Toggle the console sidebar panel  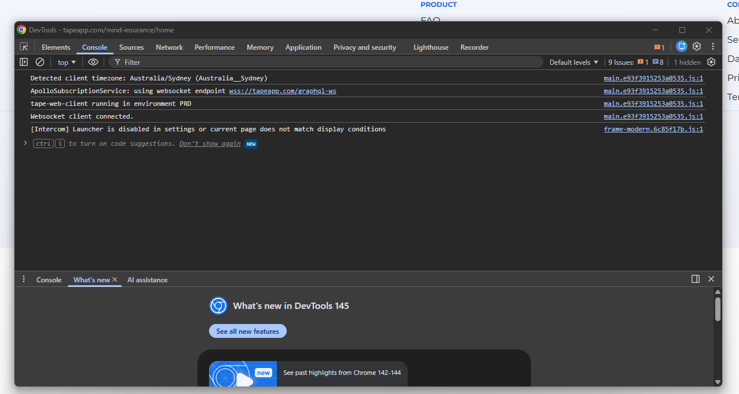tap(24, 62)
